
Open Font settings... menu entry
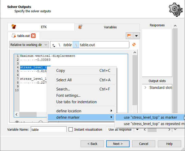(x=82, y=95)
